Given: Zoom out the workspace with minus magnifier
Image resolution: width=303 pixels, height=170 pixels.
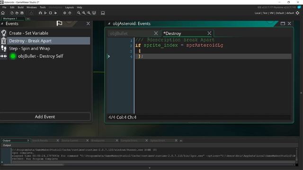Looking at the screenshot, I should click(79, 13).
